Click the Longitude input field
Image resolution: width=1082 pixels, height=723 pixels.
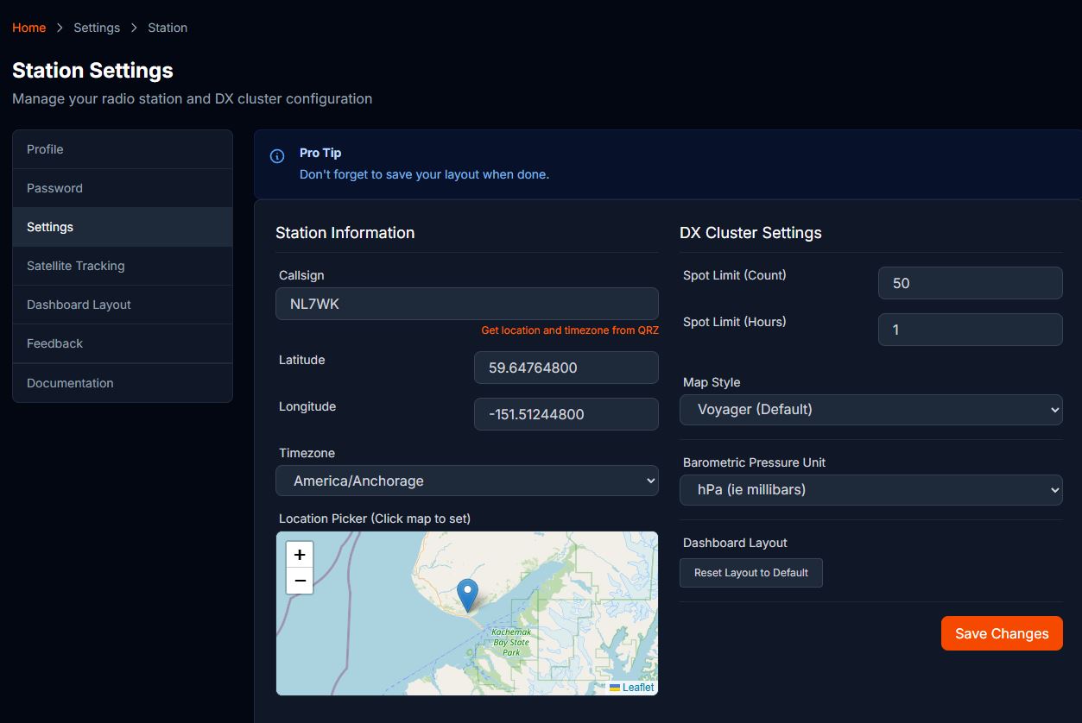(566, 414)
